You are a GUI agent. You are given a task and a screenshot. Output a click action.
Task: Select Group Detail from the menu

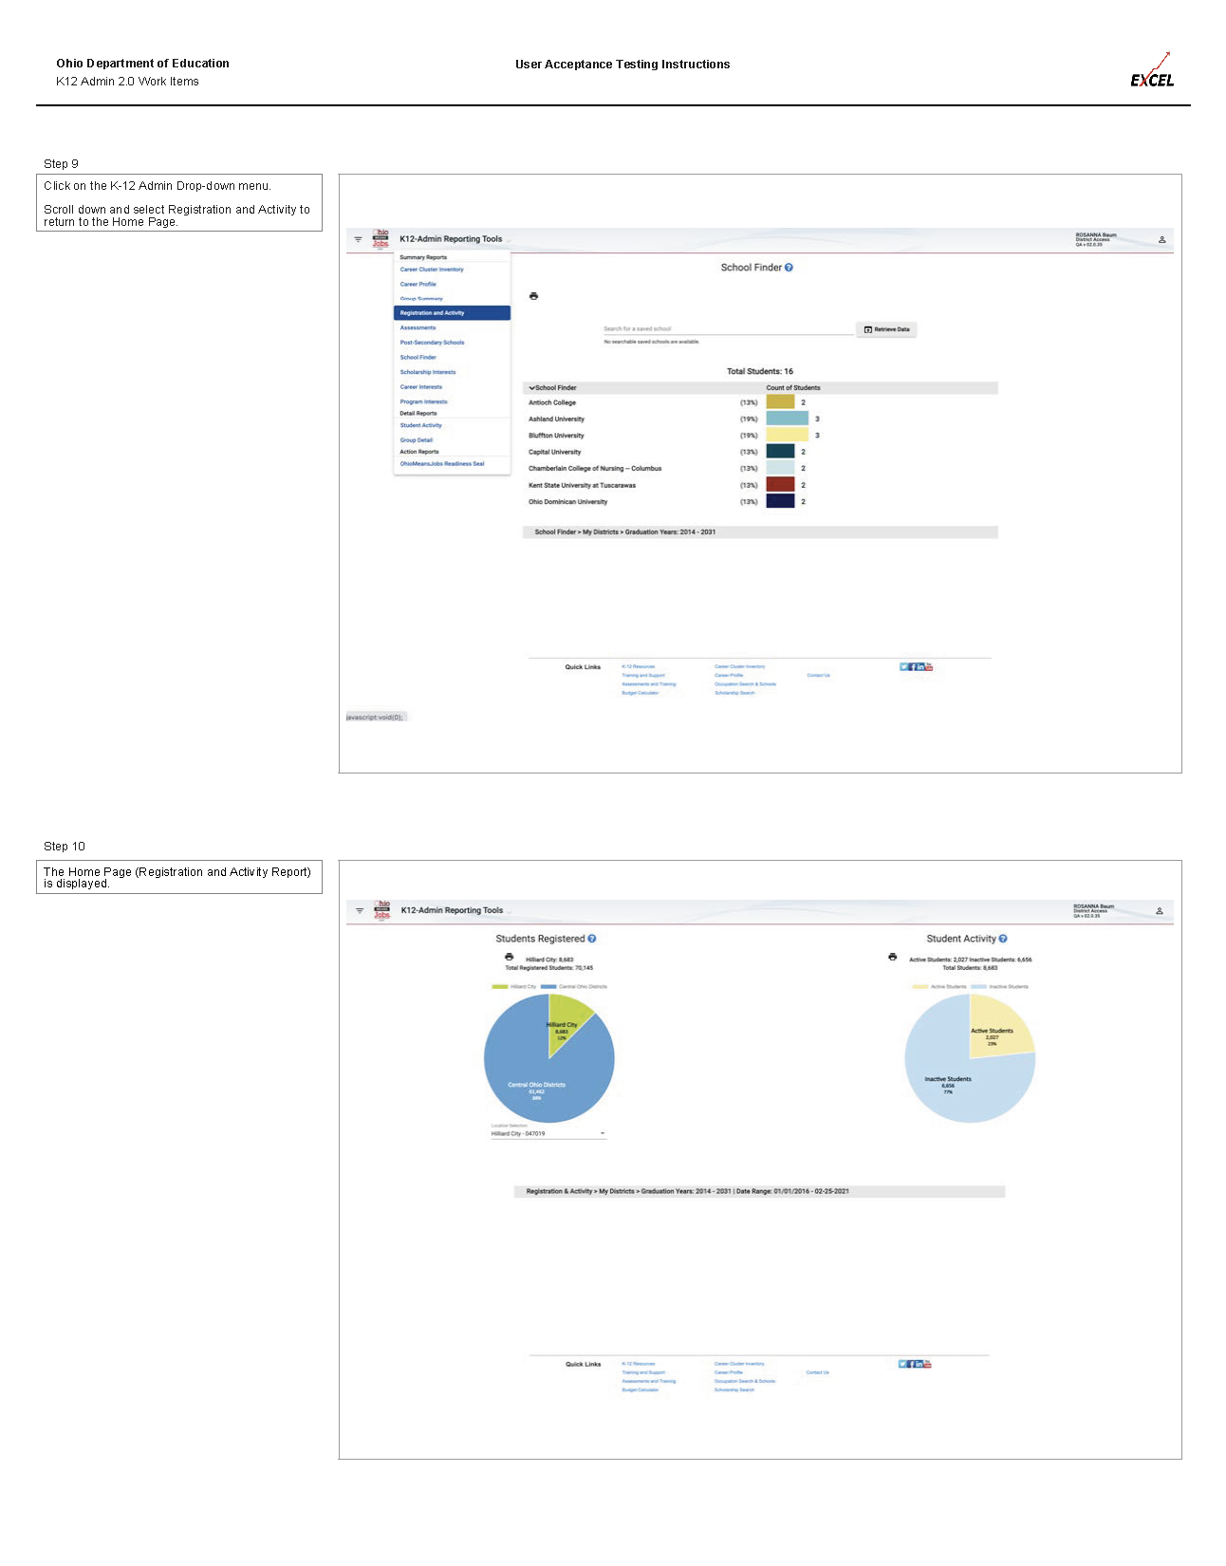(416, 440)
